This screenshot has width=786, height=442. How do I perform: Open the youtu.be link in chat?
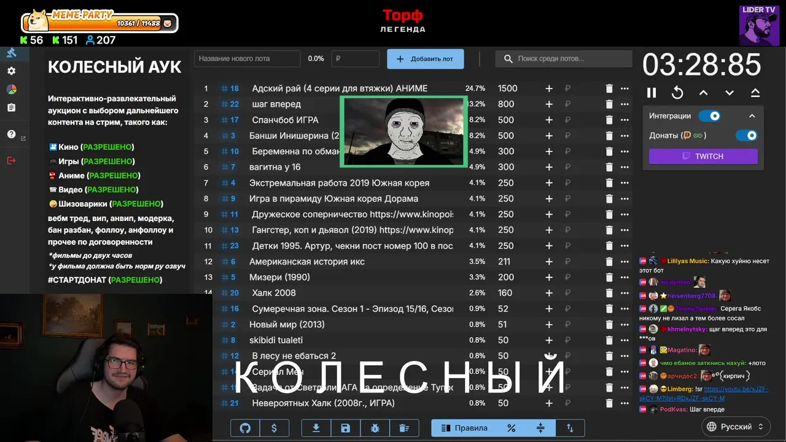click(704, 394)
